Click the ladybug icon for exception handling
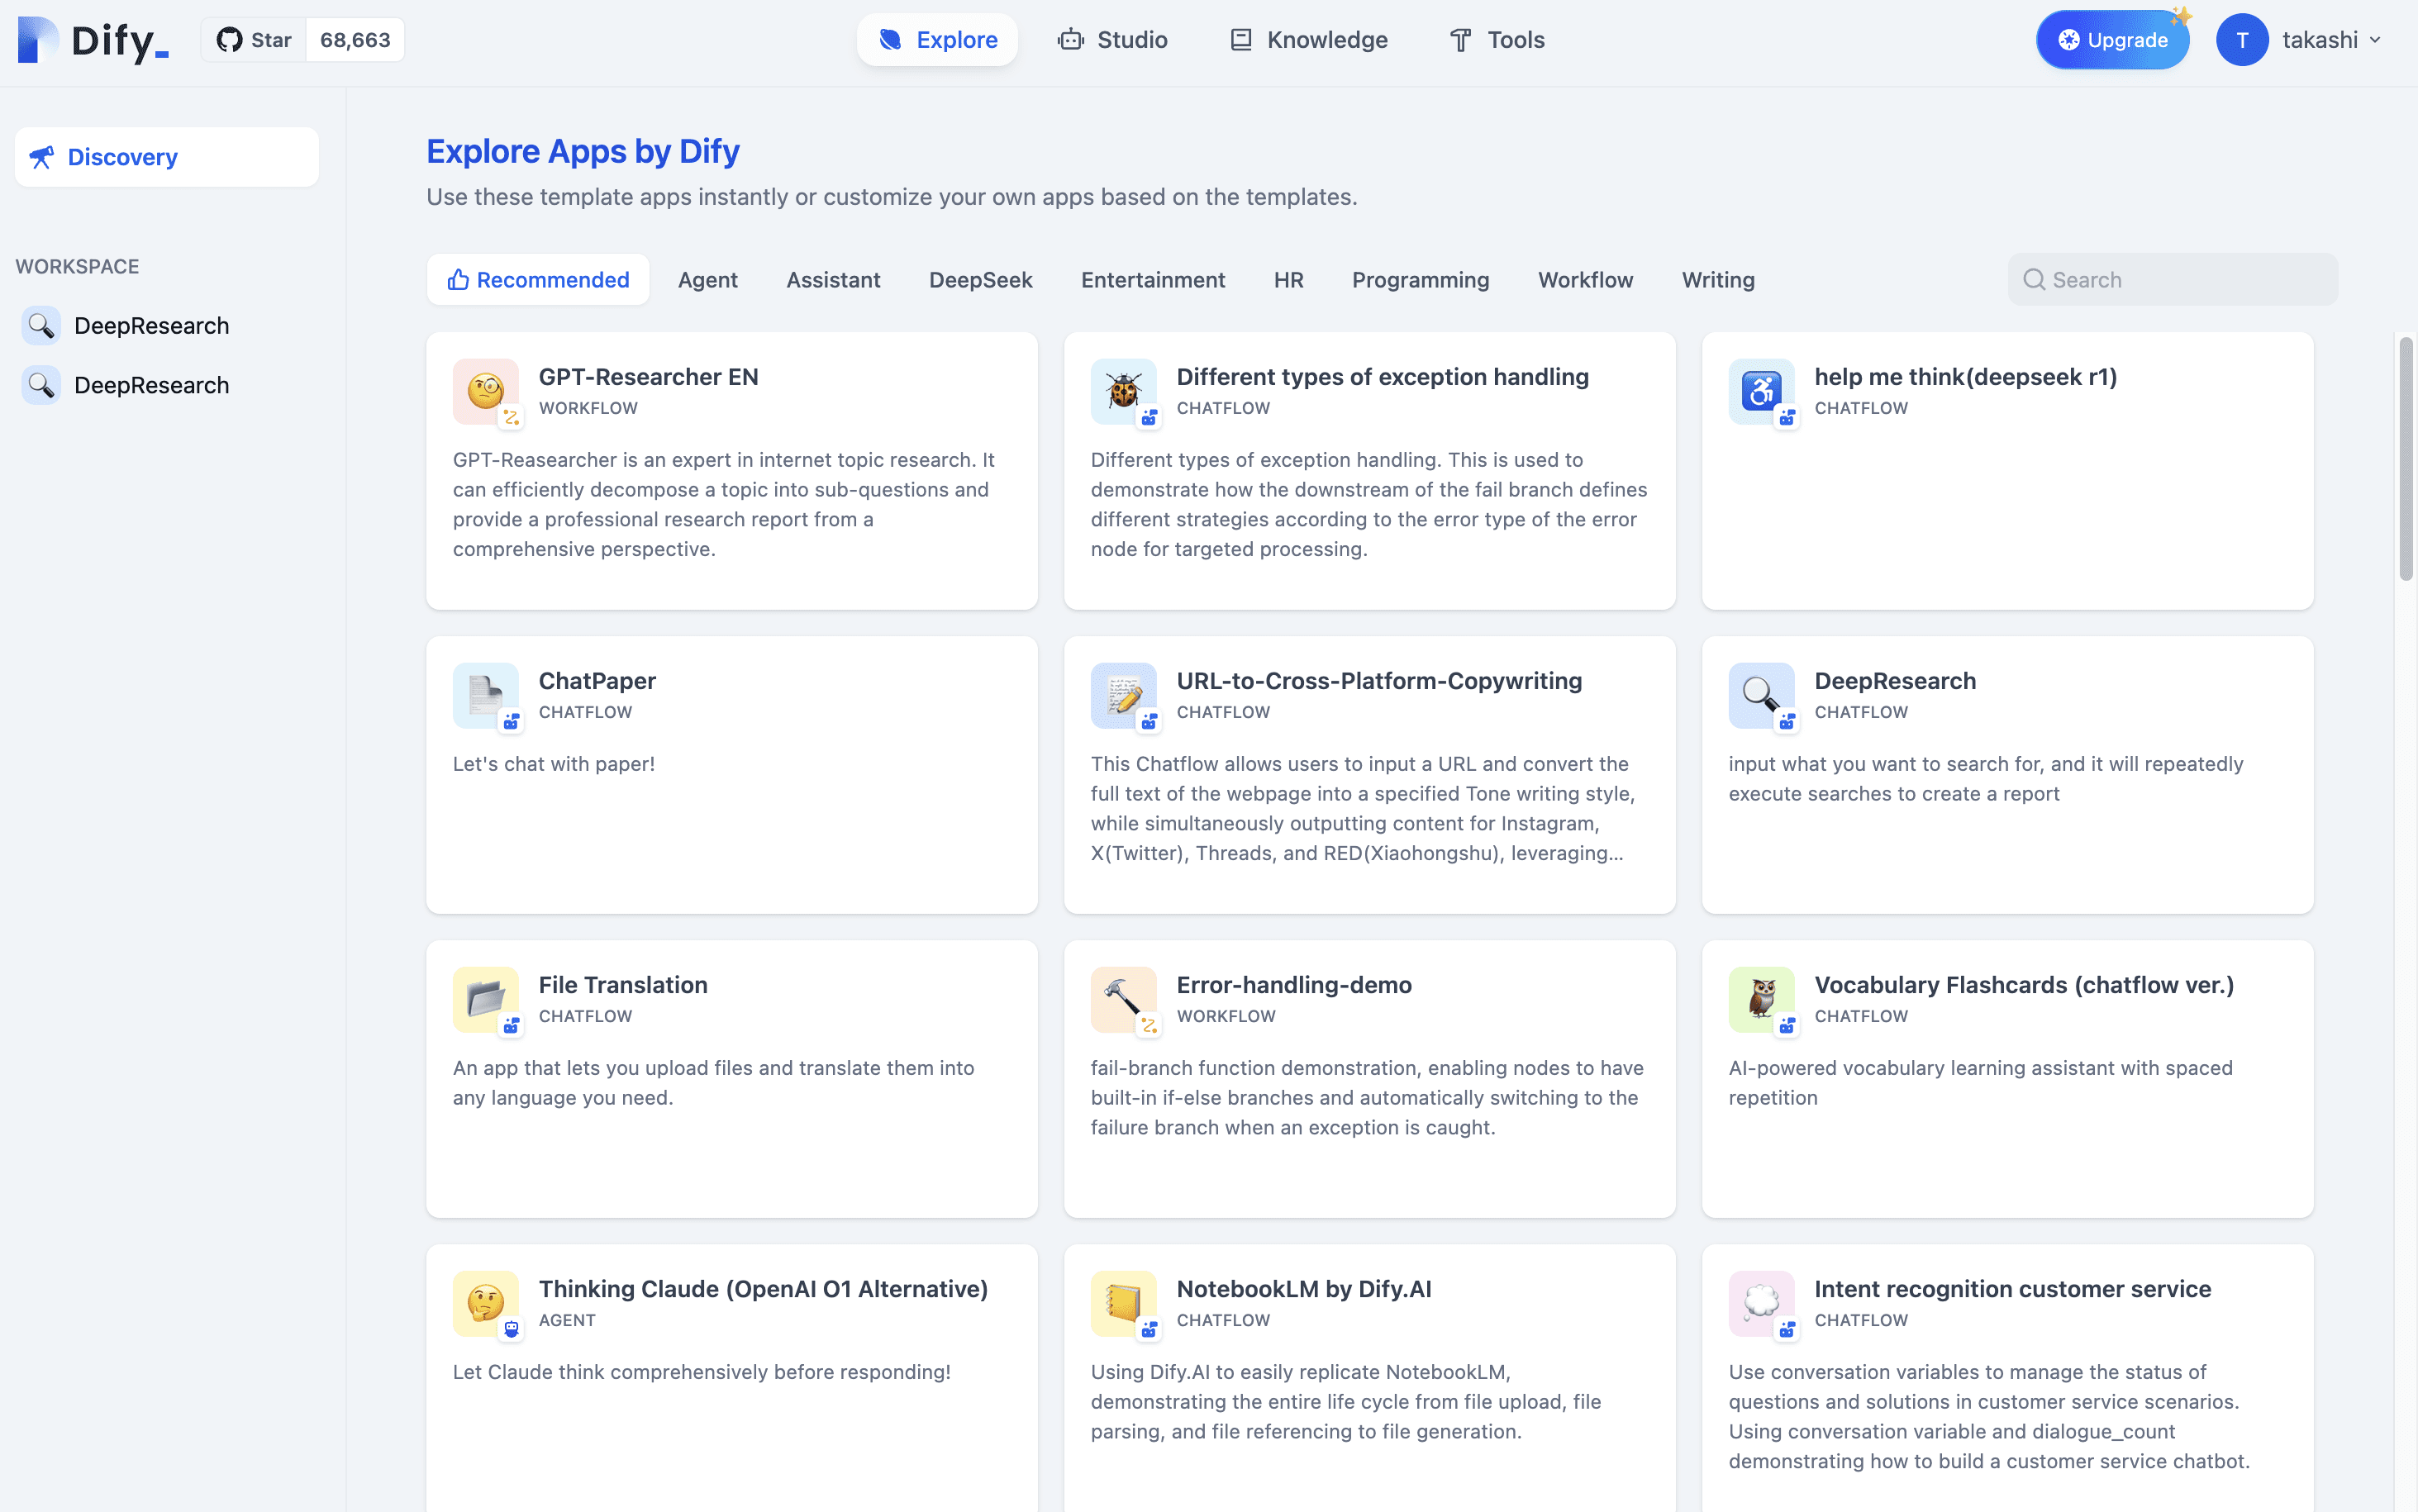 point(1123,391)
